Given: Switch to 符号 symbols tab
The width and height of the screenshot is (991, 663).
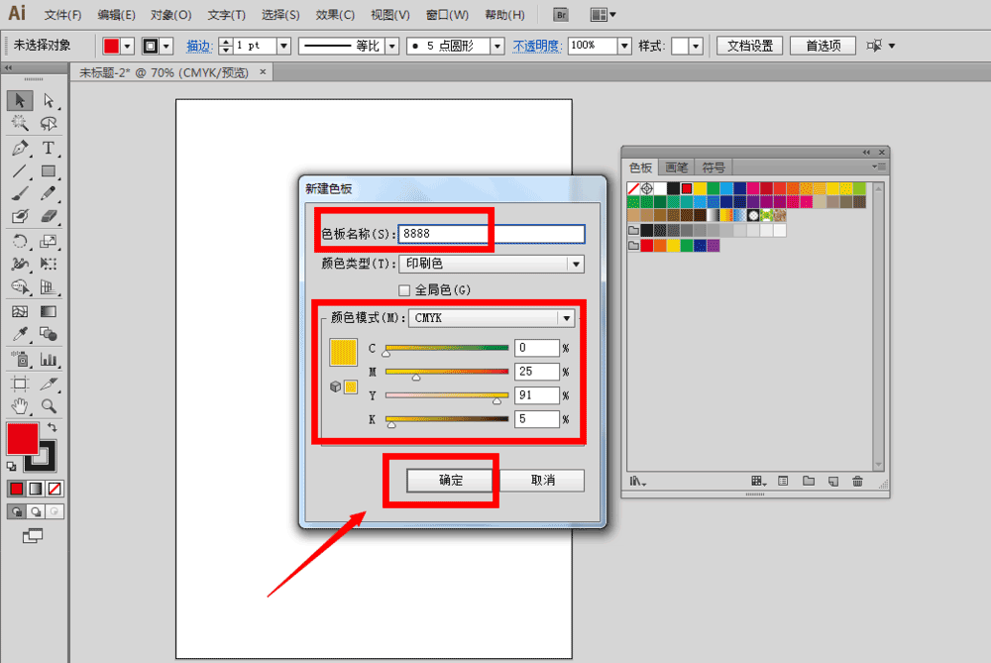Looking at the screenshot, I should click(x=714, y=167).
